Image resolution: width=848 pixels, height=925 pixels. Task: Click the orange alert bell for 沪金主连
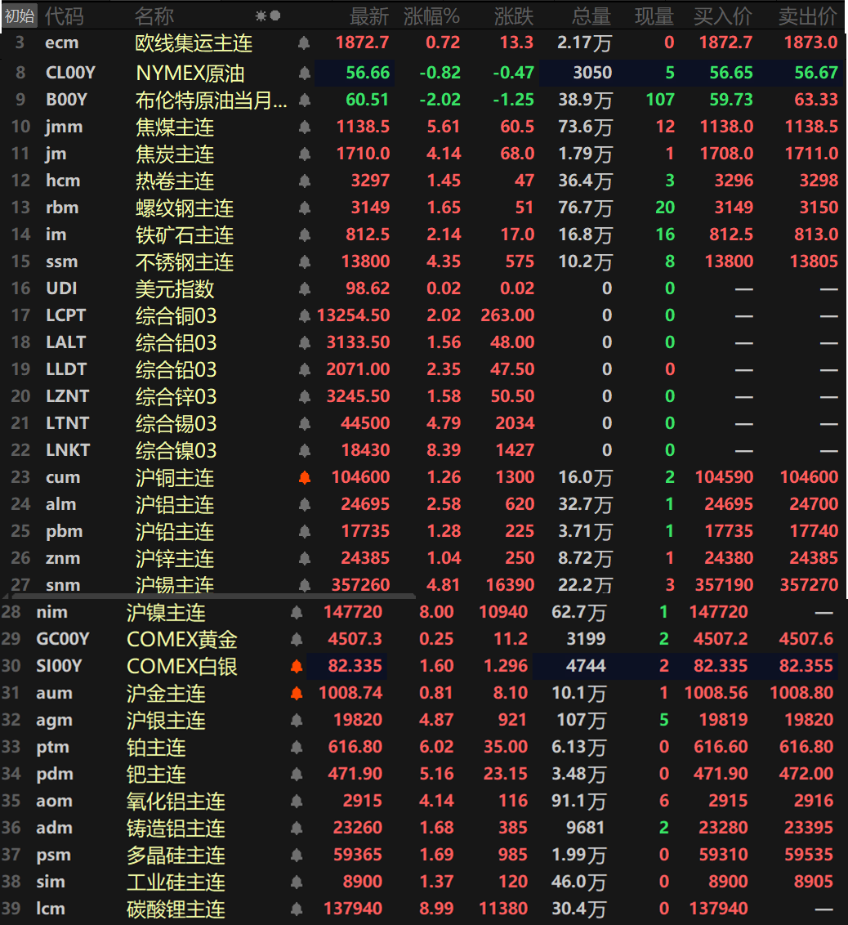click(x=297, y=694)
